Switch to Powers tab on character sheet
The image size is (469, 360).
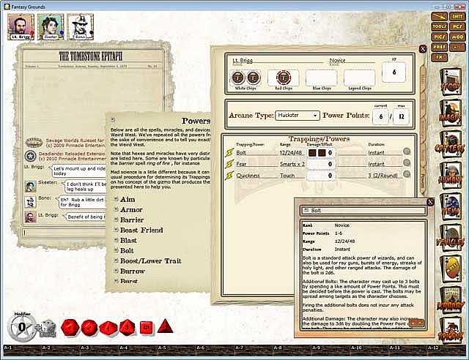coord(423,181)
